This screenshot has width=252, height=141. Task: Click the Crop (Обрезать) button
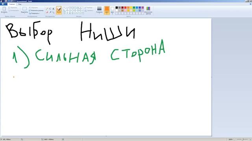click(x=33, y=7)
